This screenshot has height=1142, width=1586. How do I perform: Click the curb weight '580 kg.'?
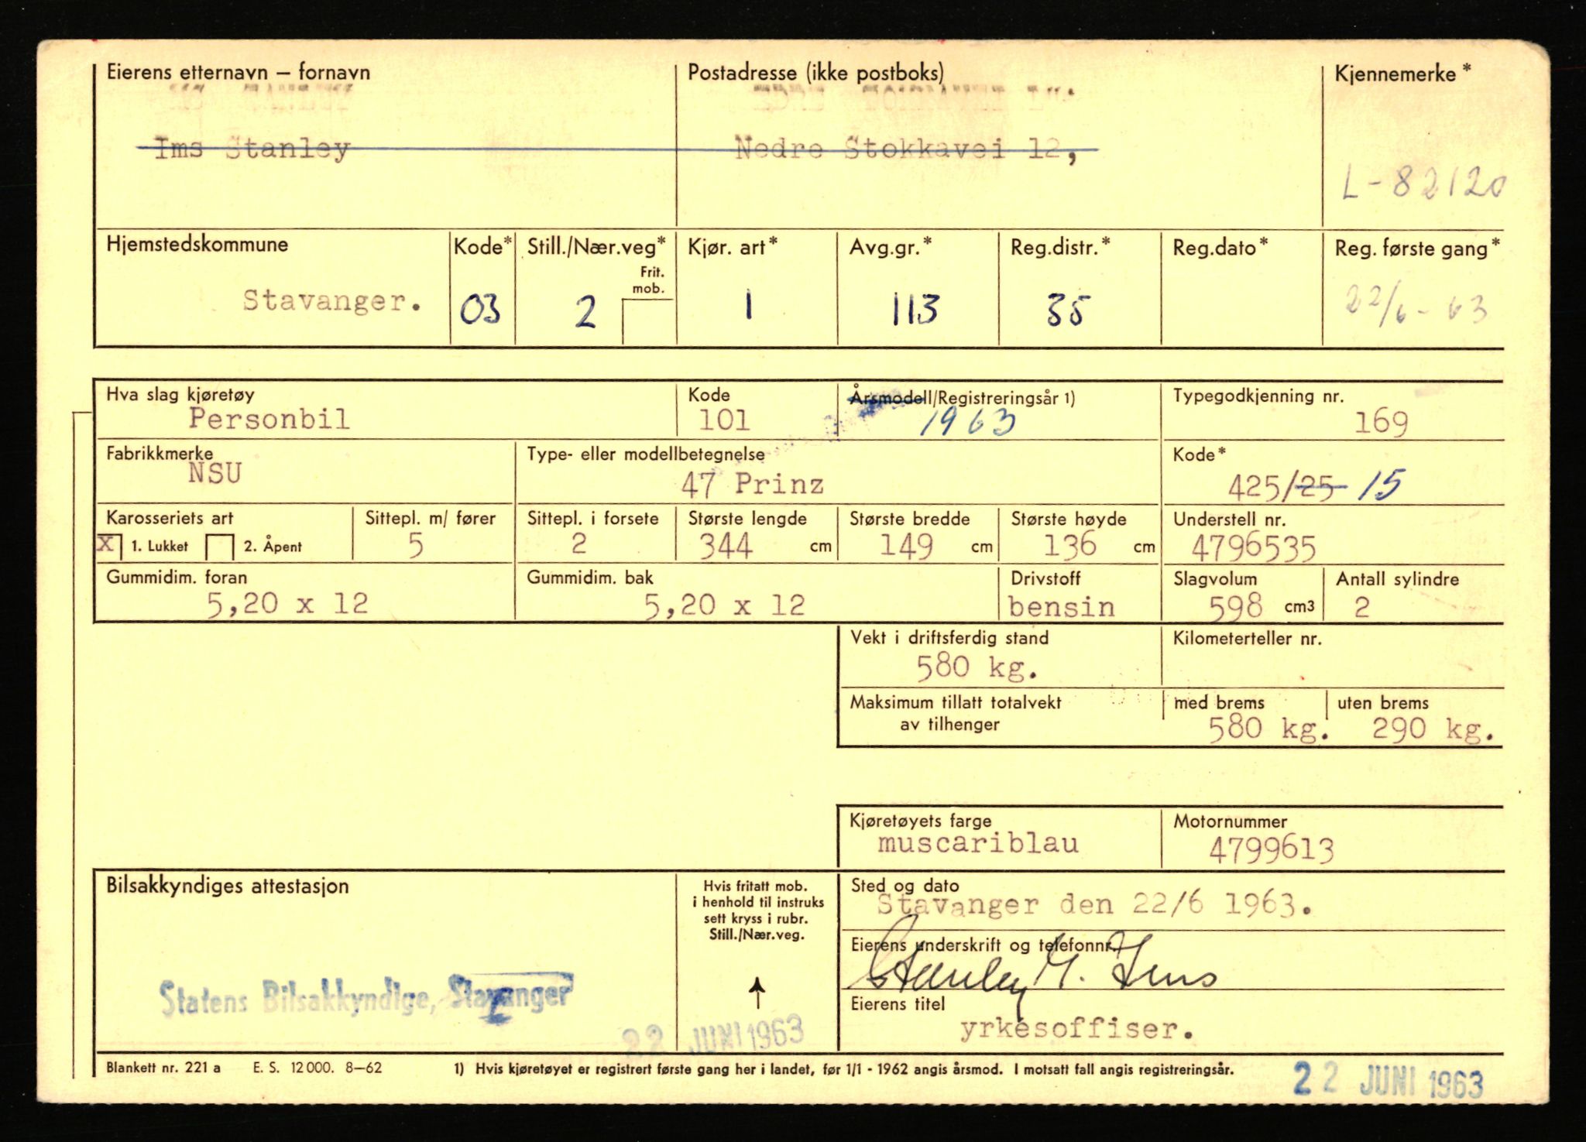(x=976, y=667)
